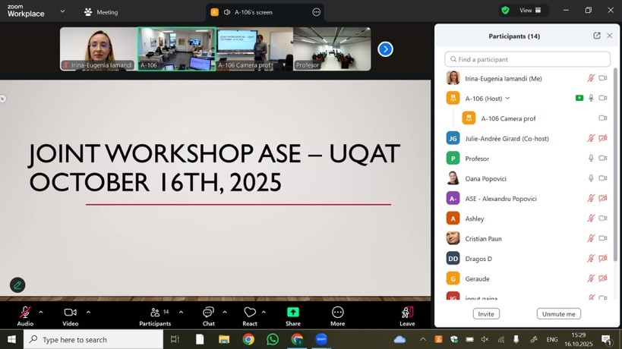
Task: Pop out the Participants panel
Action: (x=597, y=36)
